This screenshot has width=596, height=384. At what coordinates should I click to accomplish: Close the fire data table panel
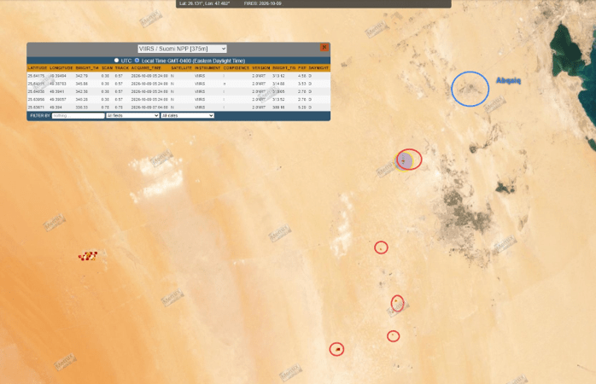click(324, 47)
